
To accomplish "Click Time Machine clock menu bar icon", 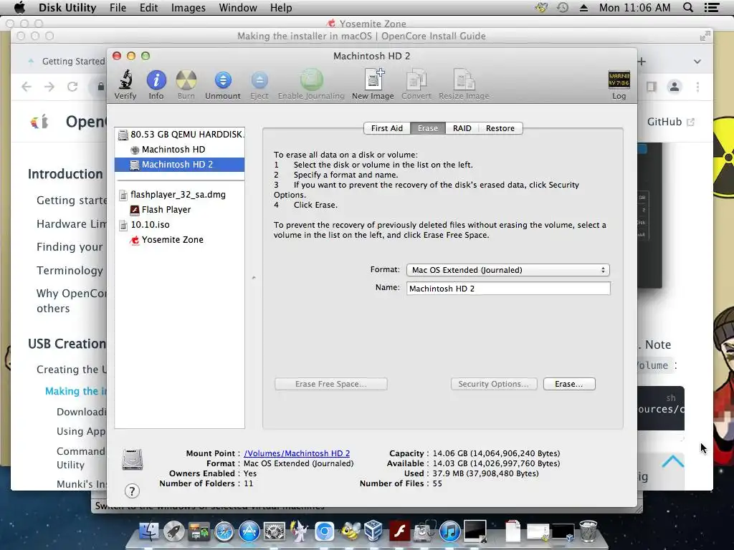I will [563, 7].
